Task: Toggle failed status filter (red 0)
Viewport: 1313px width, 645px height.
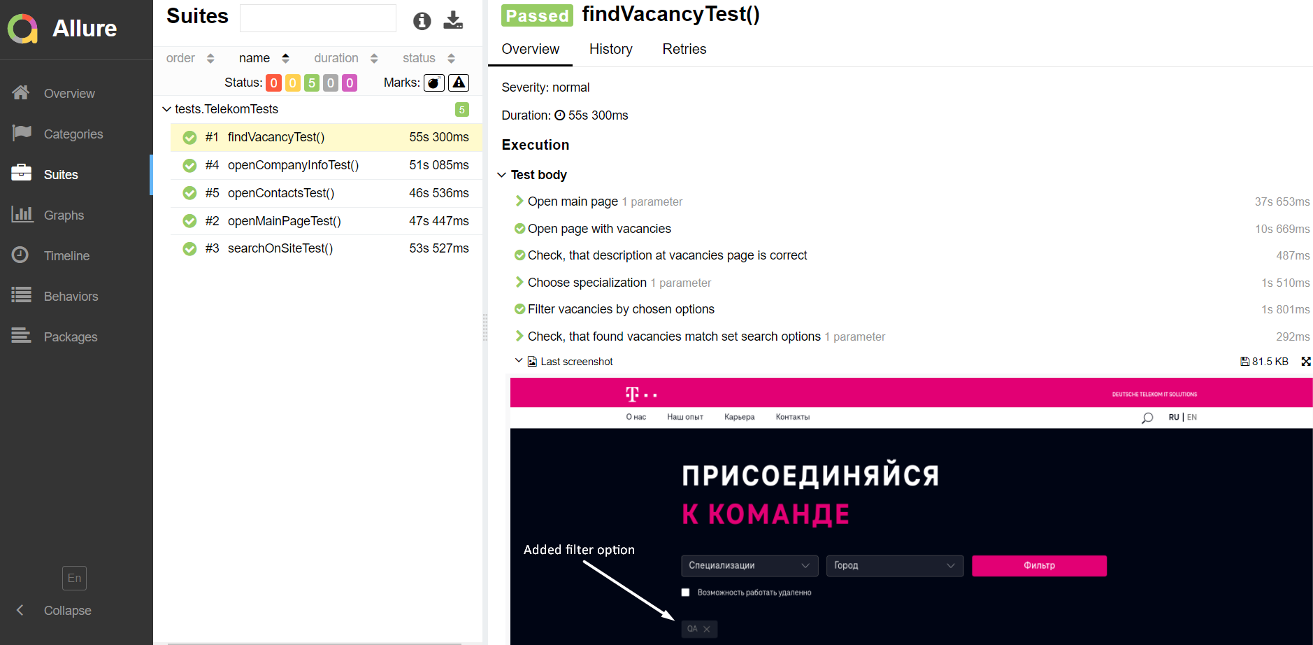Action: click(273, 83)
